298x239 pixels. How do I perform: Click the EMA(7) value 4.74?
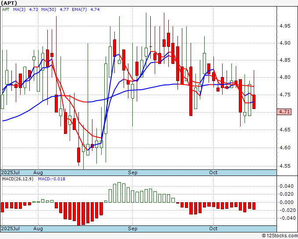point(95,10)
